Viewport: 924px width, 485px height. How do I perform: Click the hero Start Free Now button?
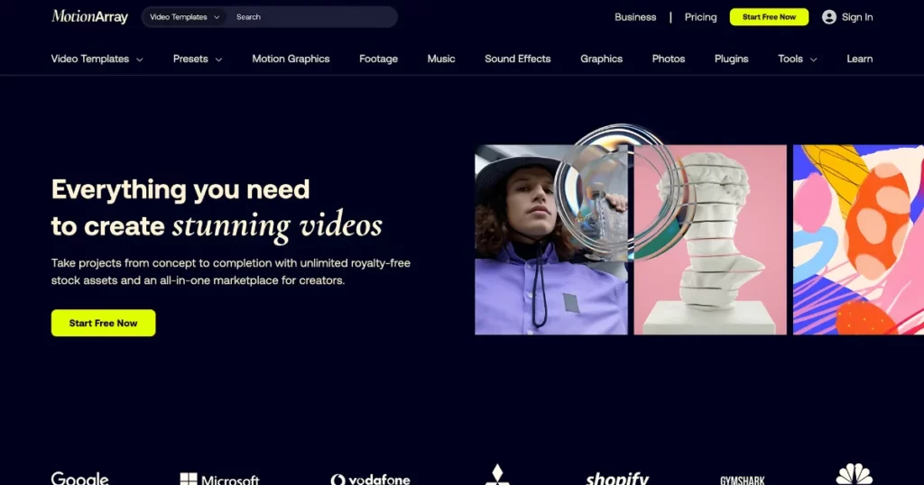(x=103, y=323)
